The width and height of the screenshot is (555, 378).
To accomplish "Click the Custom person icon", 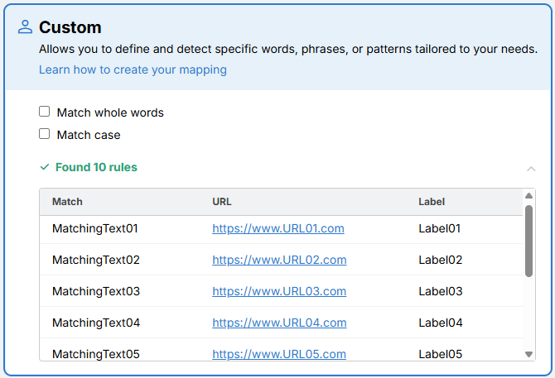I will (25, 26).
